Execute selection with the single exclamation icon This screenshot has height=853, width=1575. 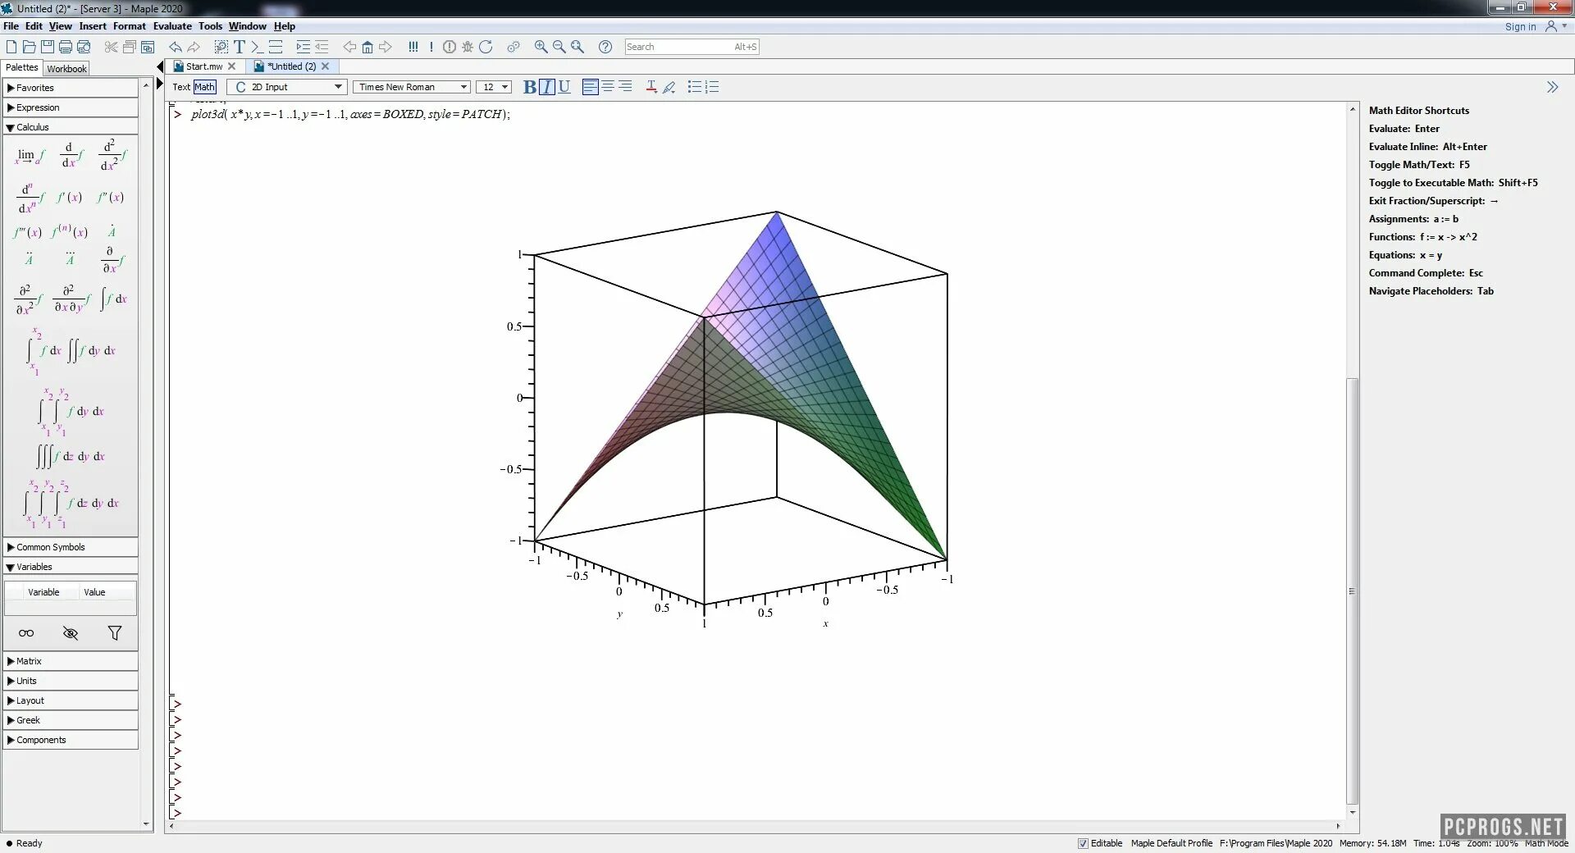[431, 47]
